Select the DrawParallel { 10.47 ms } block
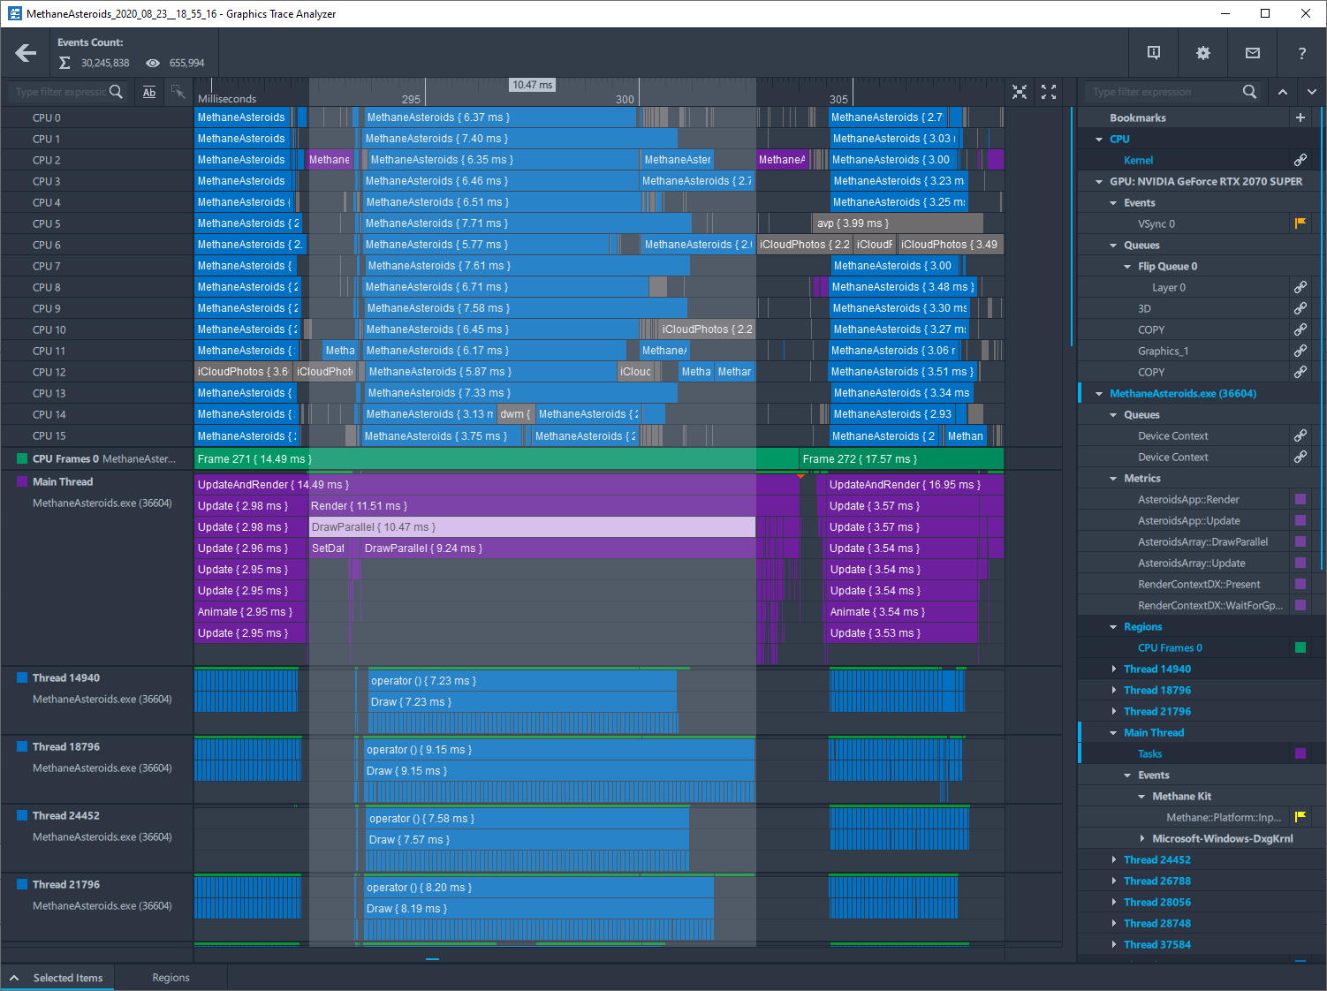The height and width of the screenshot is (991, 1327). (532, 527)
